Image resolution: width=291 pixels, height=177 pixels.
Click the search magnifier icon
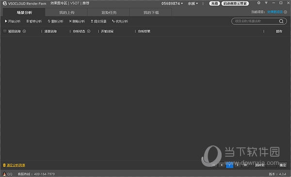coord(281,21)
